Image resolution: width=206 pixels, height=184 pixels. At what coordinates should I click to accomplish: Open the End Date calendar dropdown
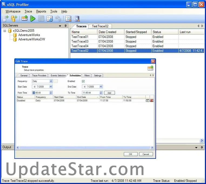click(x=101, y=86)
